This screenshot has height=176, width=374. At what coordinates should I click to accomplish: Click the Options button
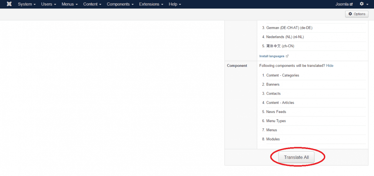[x=357, y=14]
